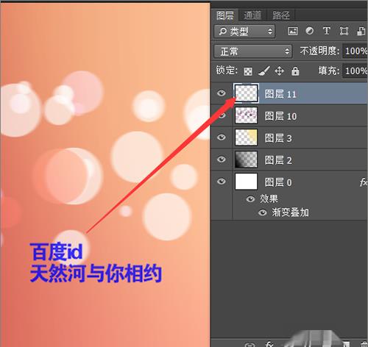Open fx effects of 图层 0

pyautogui.click(x=364, y=182)
